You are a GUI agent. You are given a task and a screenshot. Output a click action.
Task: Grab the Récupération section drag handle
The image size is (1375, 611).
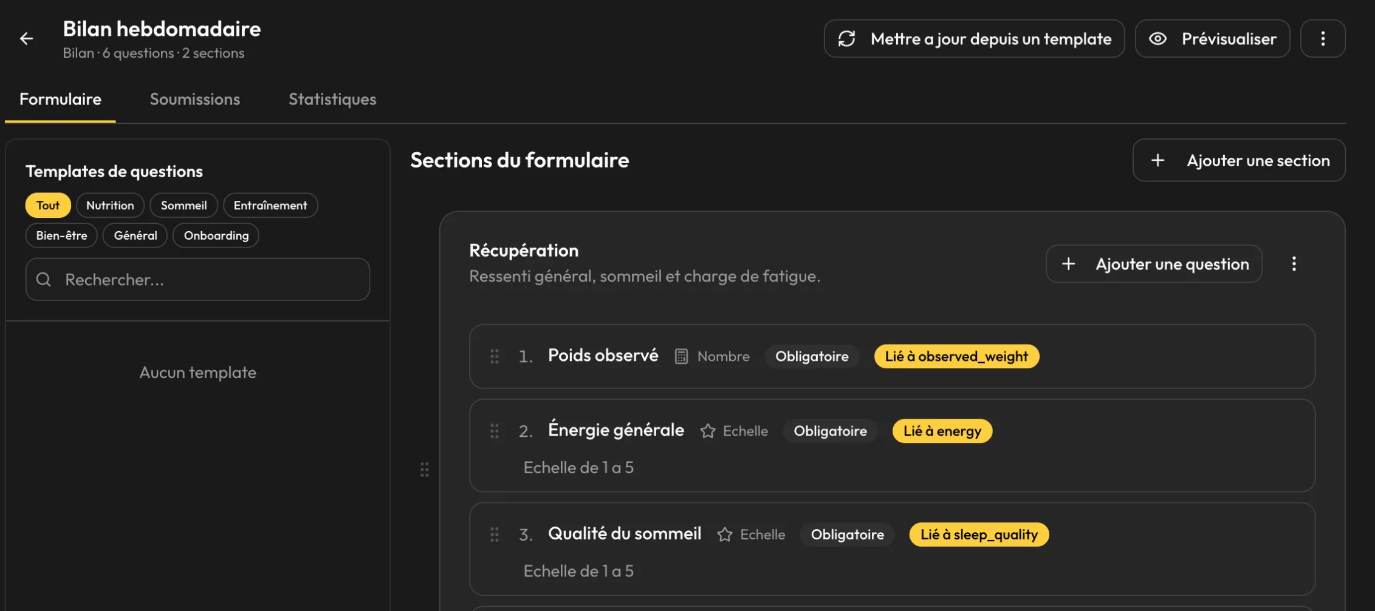425,469
